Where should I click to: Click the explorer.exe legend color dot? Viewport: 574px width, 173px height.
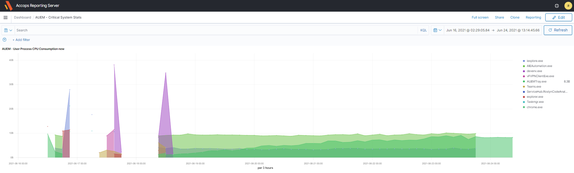click(524, 97)
